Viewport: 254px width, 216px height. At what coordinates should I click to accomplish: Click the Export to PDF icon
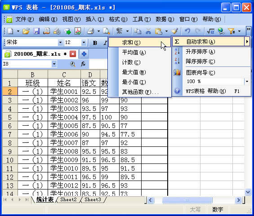(78, 31)
